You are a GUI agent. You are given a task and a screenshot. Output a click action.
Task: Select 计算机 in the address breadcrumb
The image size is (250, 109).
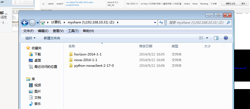[56, 22]
